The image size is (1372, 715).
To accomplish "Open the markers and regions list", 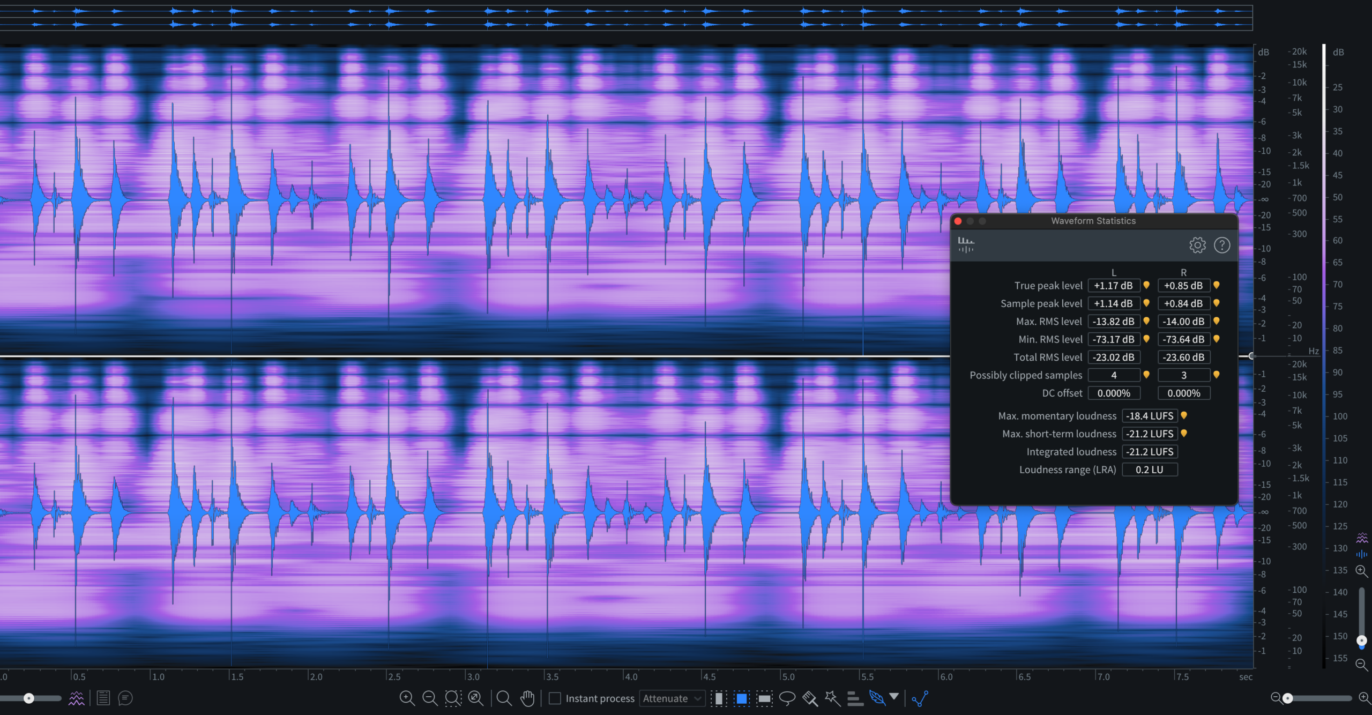I will (103, 698).
